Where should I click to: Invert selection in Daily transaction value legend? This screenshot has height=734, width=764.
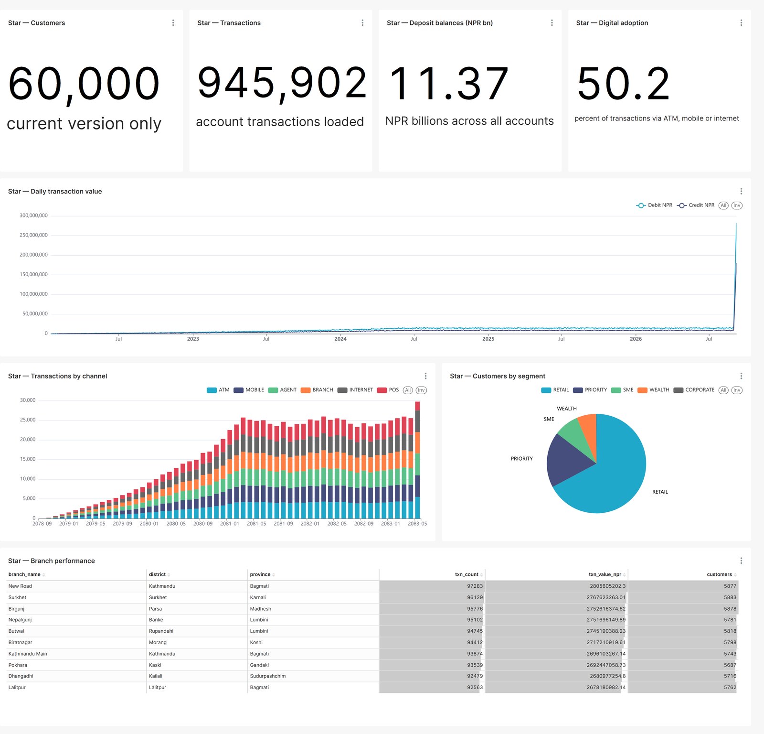pos(737,205)
